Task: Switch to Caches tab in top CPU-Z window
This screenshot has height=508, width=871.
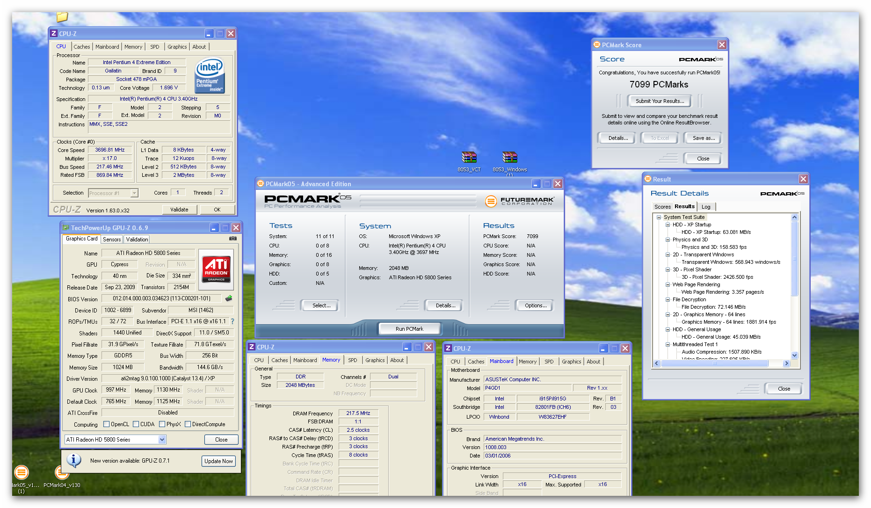Action: (x=82, y=47)
